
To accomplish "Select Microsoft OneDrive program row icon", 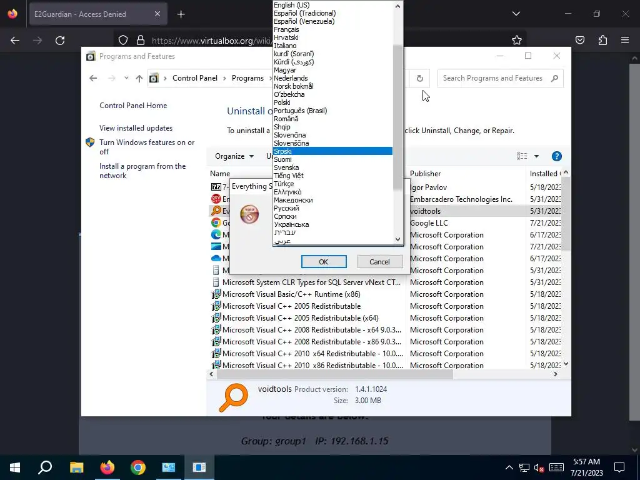I will (216, 258).
